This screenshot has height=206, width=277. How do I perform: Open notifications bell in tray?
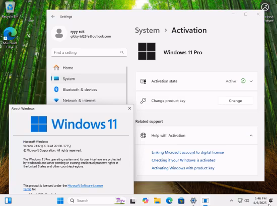click(x=271, y=200)
